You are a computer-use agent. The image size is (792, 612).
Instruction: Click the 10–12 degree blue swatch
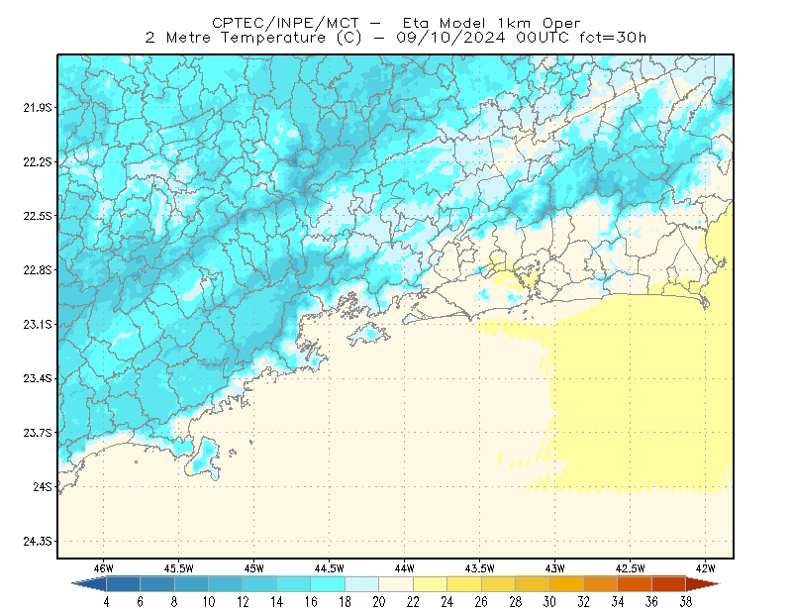[226, 584]
